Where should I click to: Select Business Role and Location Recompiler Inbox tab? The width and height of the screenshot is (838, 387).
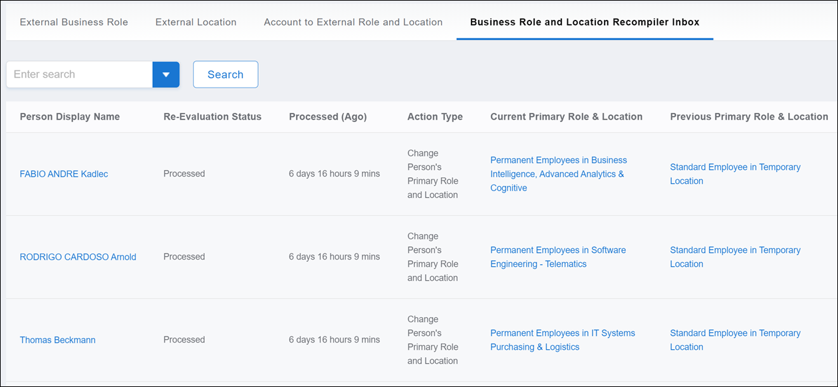tap(585, 22)
